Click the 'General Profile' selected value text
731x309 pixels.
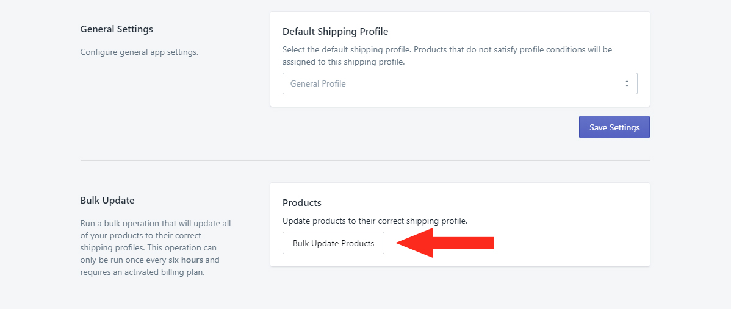point(318,84)
